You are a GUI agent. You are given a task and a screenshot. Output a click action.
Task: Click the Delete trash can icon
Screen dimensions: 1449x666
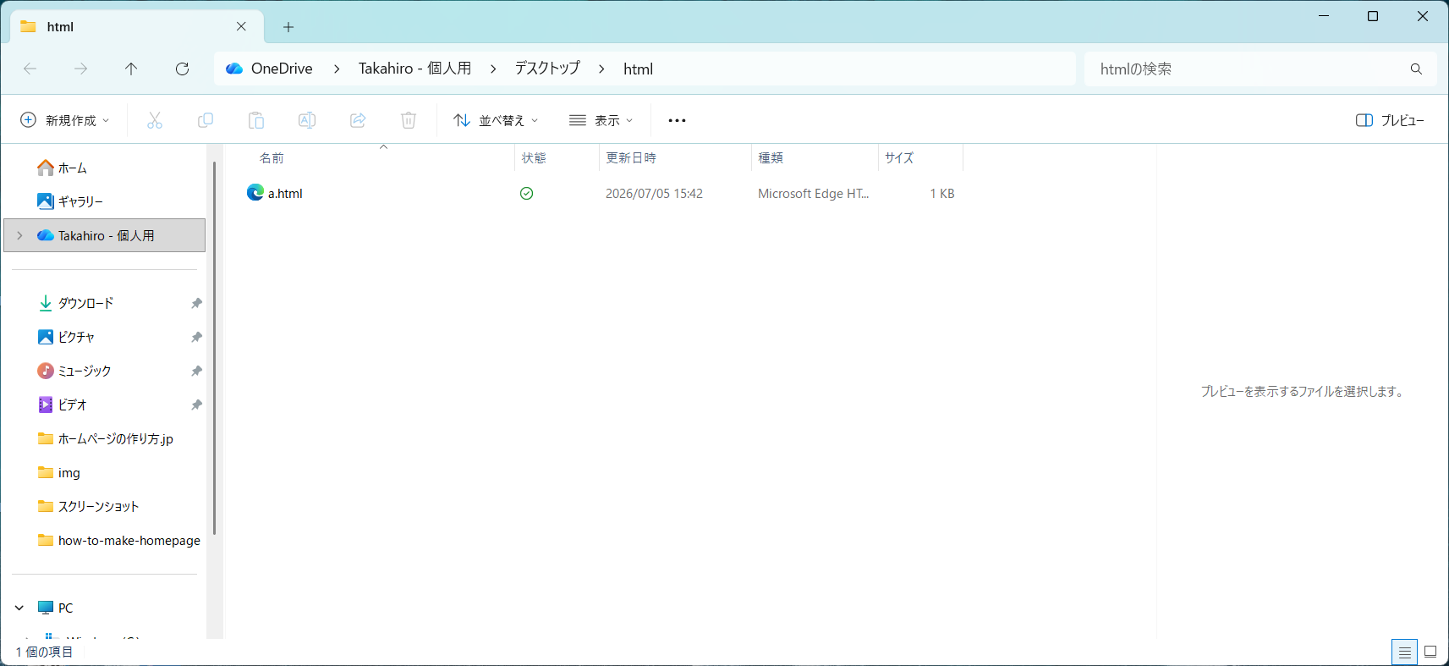click(409, 120)
